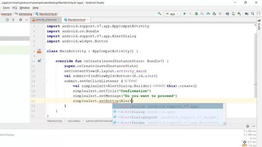
Task: Hide the project panel with minus icon
Action: (x=27, y=20)
